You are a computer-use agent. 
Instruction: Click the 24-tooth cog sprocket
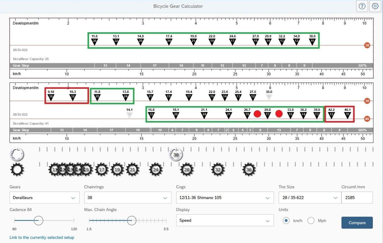click(x=156, y=170)
